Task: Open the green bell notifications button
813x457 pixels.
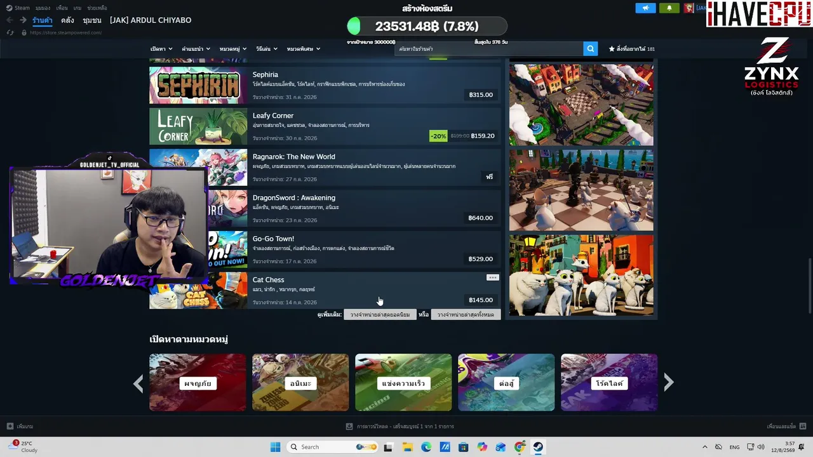Action: pos(669,8)
